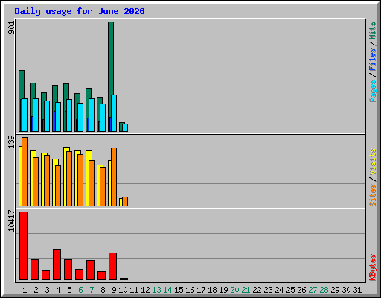Click day 25 on the x-axis
The height and width of the screenshot is (298, 381).
point(290,290)
